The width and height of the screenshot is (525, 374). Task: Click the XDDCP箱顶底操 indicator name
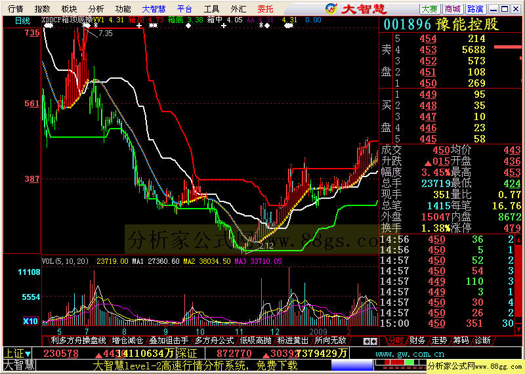[x=68, y=20]
